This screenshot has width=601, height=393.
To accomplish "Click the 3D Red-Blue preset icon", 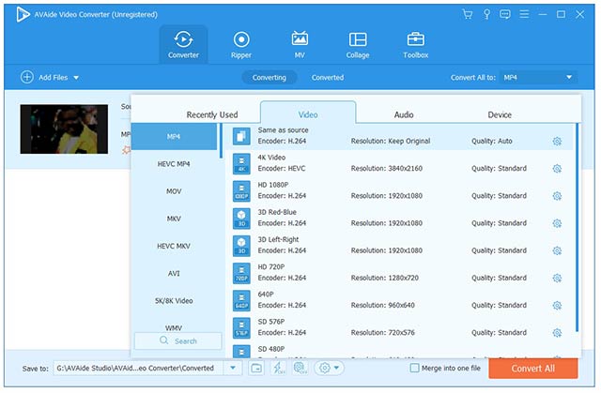I will tap(241, 219).
